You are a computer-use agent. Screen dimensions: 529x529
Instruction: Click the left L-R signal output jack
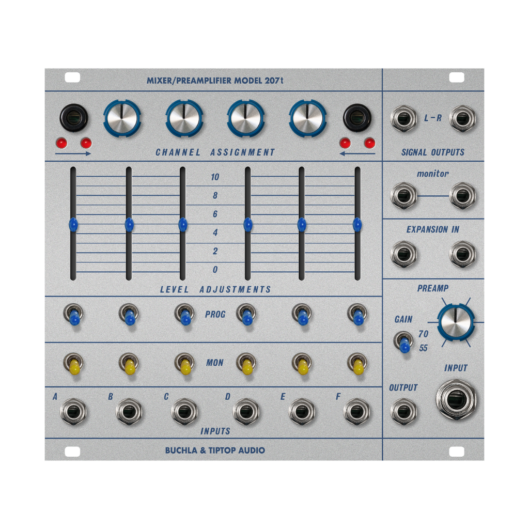point(404,117)
